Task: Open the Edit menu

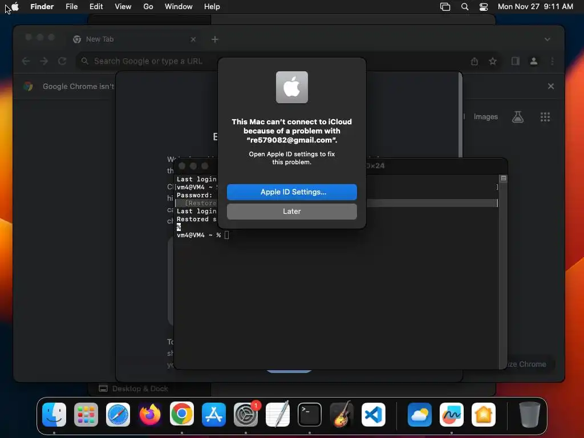Action: [96, 6]
